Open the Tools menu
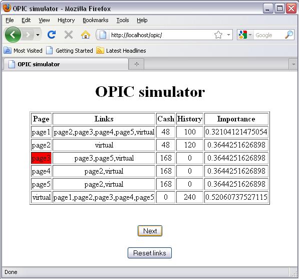The image size is (299, 279). [123, 20]
